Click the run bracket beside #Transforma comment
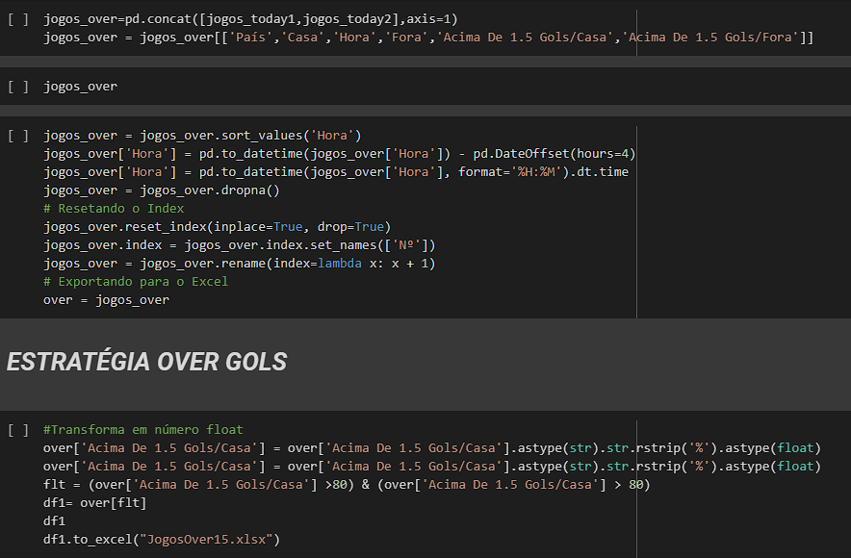Viewport: 851px width, 558px height. point(19,429)
